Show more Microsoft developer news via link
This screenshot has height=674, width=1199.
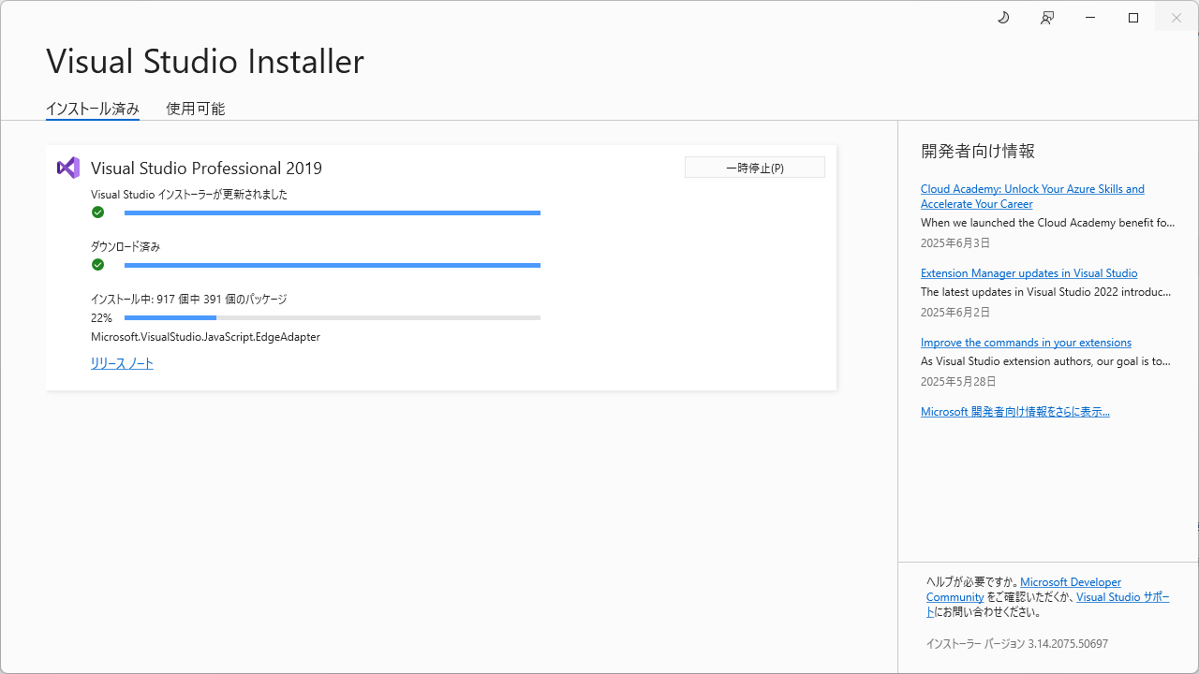(x=1015, y=411)
